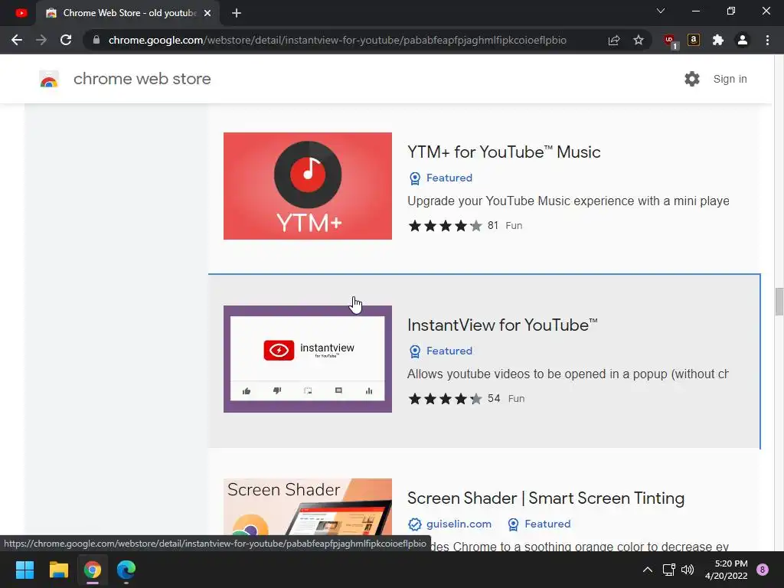Open Chrome Web Store settings gear
Image resolution: width=784 pixels, height=588 pixels.
point(692,79)
